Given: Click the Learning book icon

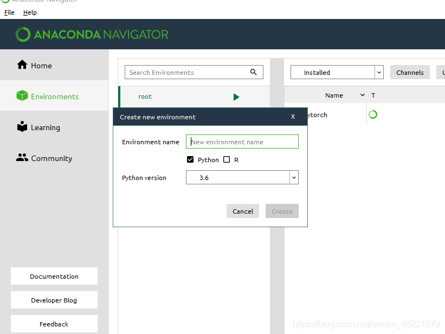Looking at the screenshot, I should [22, 127].
